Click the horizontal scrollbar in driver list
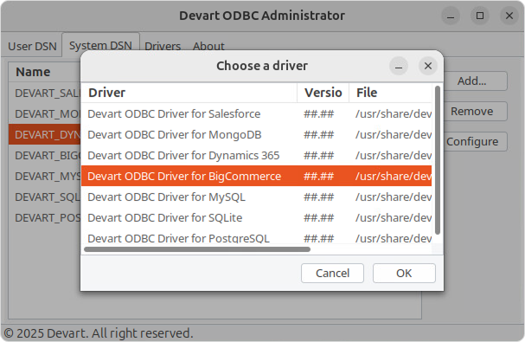 197,249
